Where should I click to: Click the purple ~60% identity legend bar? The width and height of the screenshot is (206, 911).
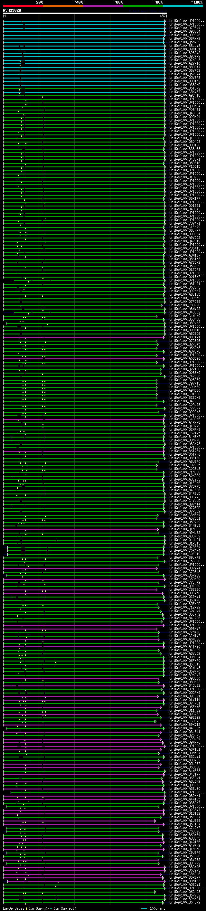[103, 6]
